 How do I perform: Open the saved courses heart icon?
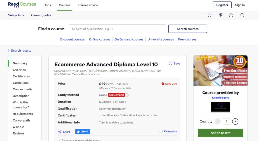click(x=209, y=15)
